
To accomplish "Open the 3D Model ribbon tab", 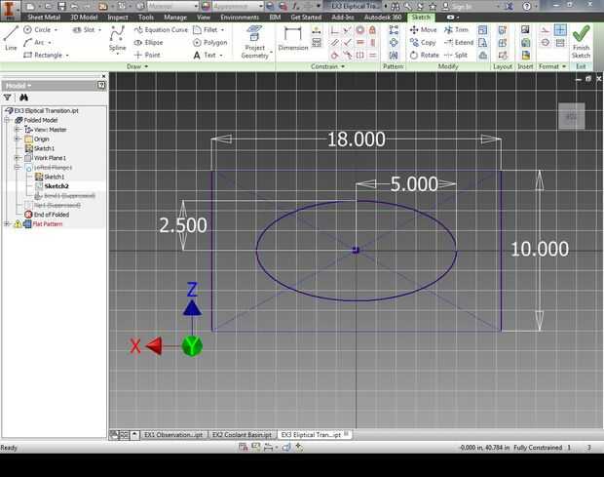I will click(x=83, y=18).
